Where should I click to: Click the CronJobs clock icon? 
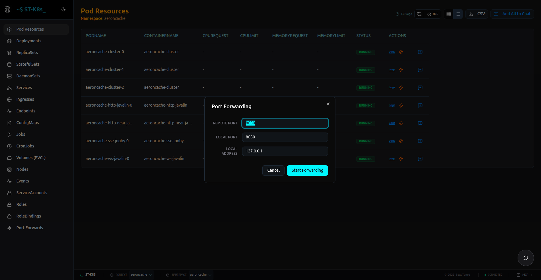[9, 146]
